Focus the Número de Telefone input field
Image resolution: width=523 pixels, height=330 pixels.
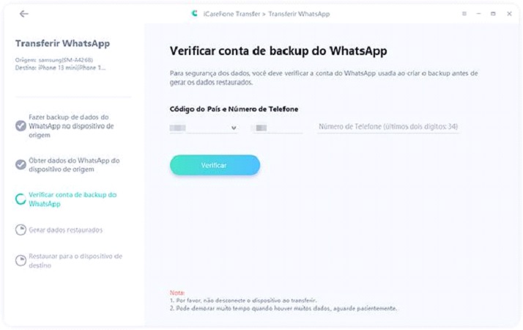[388, 127]
